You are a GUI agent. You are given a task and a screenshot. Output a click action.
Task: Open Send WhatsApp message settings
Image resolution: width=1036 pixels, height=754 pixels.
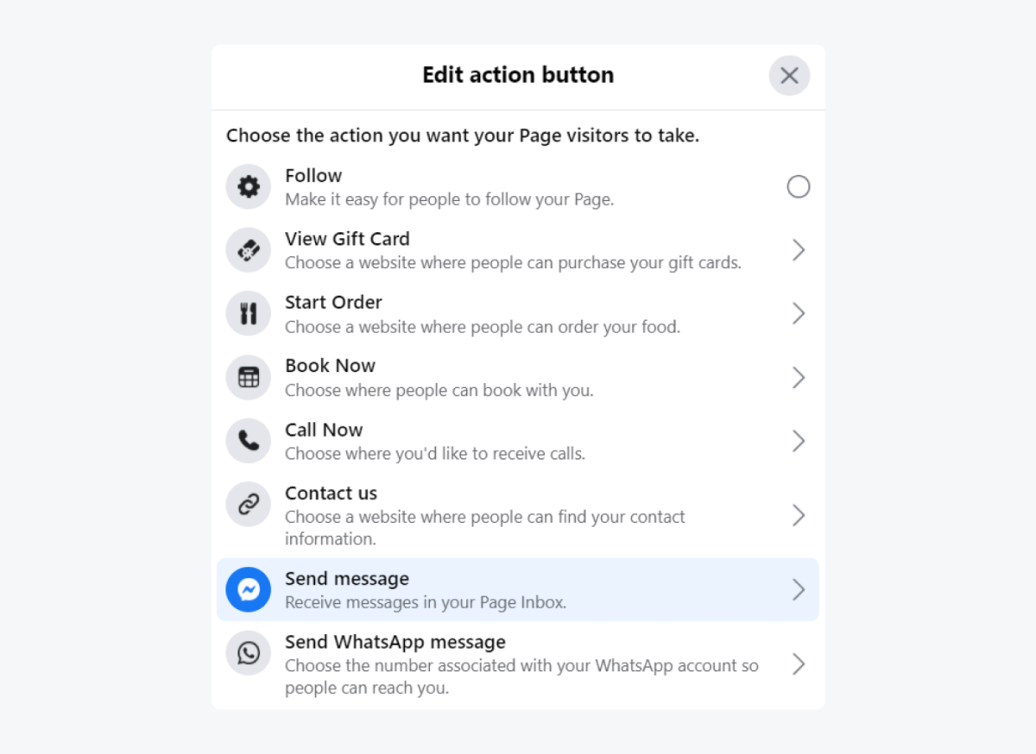(798, 664)
